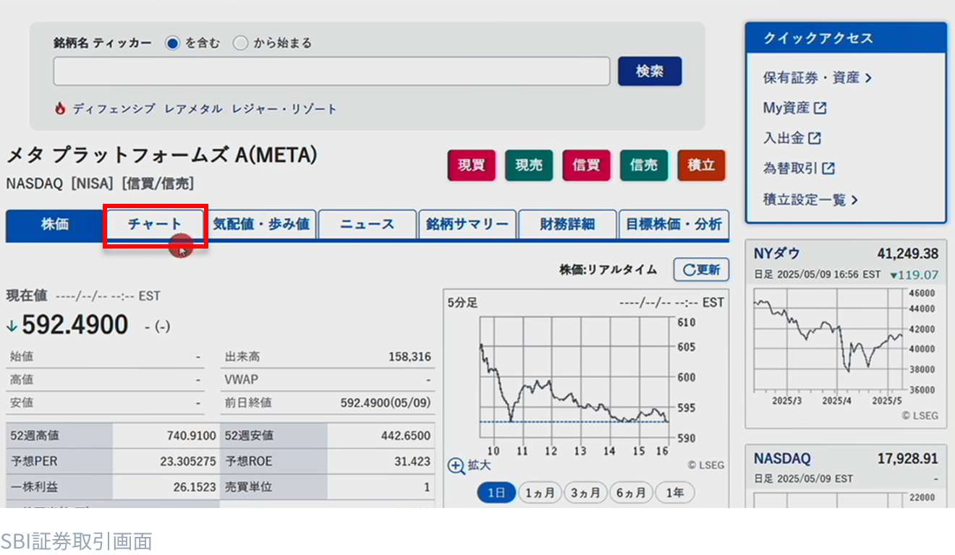Click the 予想ROE value 31.423
This screenshot has width=955, height=555.
click(x=414, y=461)
